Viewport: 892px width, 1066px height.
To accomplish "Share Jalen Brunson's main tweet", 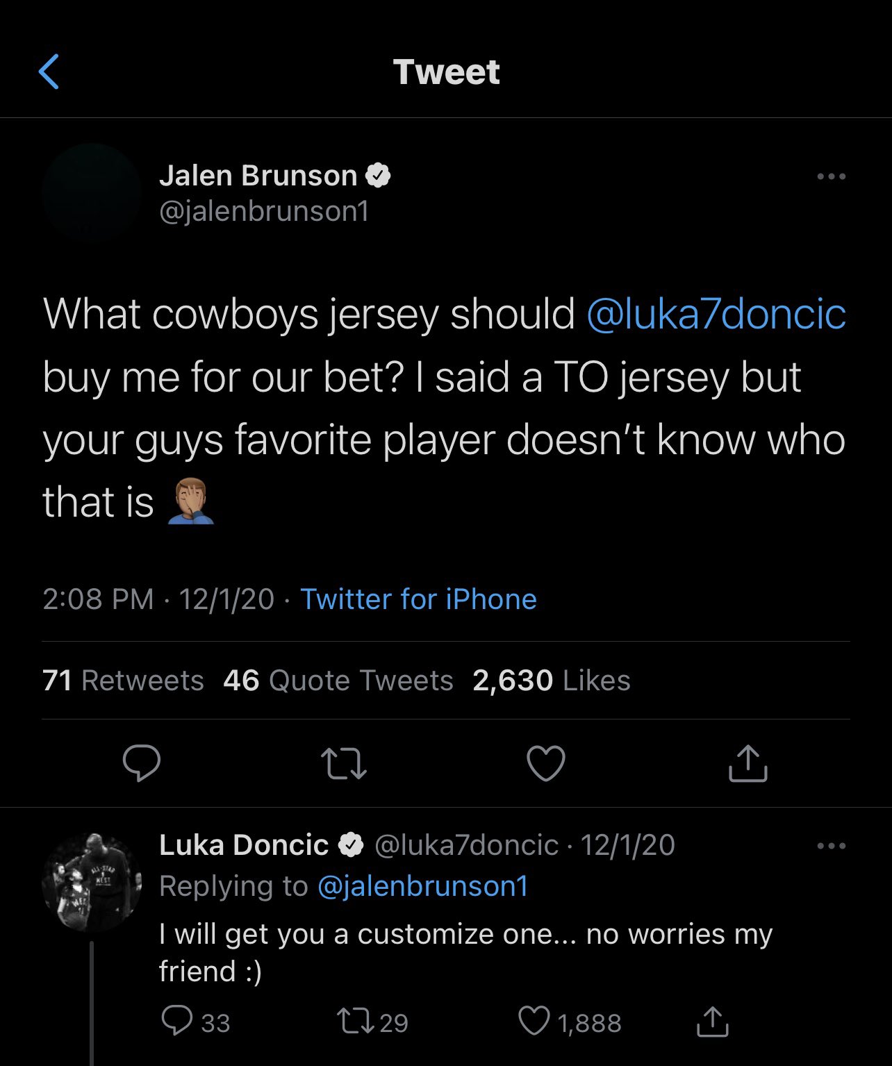I will tap(748, 763).
